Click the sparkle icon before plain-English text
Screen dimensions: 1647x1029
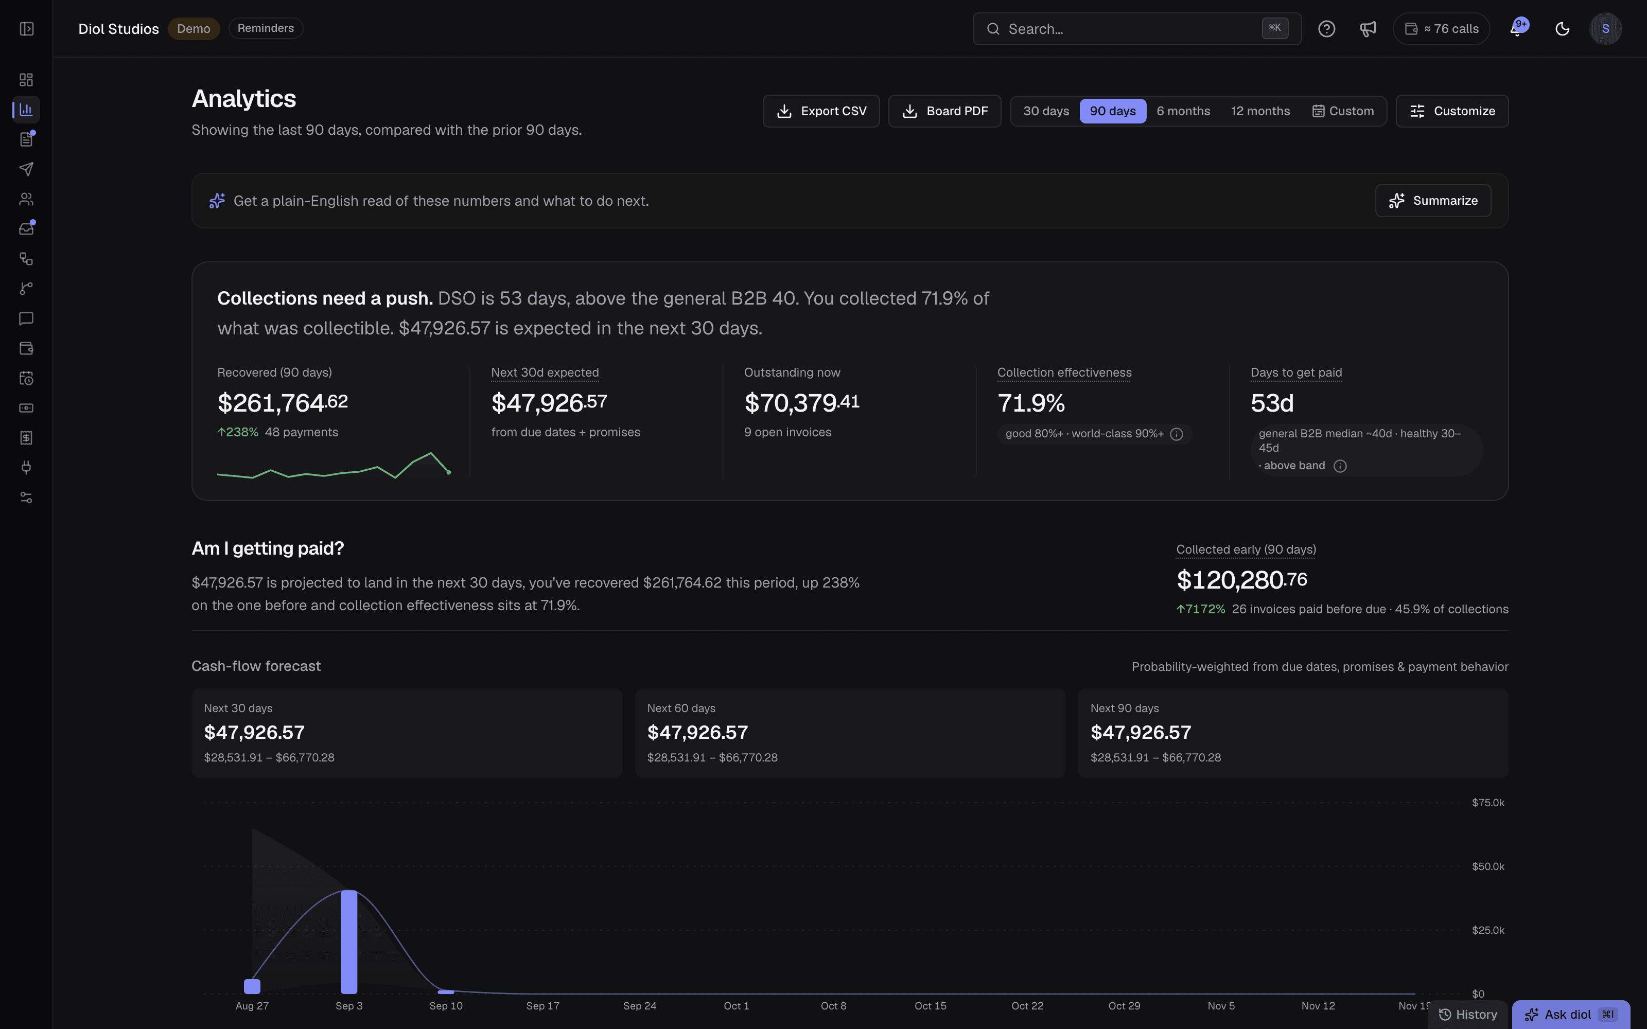(217, 201)
